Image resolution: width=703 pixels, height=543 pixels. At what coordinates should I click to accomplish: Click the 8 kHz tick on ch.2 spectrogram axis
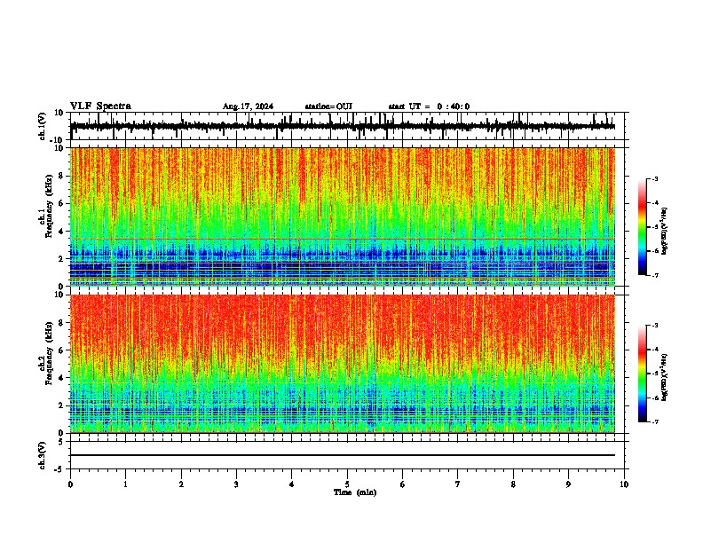[x=62, y=323]
